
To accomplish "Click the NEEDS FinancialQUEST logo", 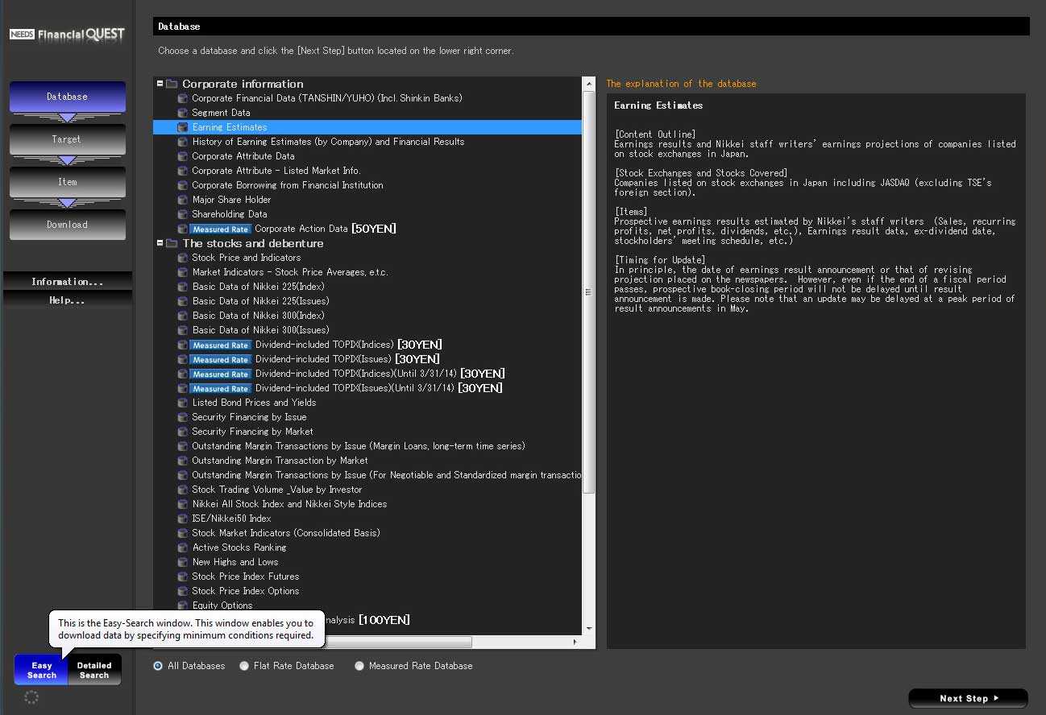I will pos(67,35).
